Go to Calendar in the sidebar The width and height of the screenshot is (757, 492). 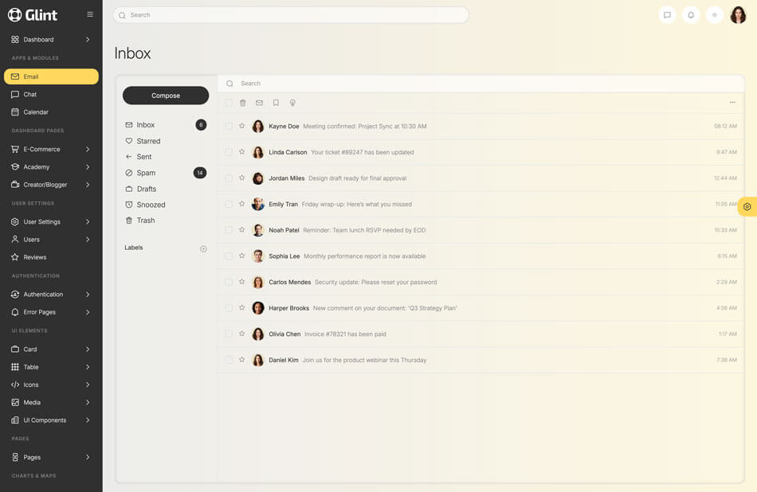pos(36,112)
